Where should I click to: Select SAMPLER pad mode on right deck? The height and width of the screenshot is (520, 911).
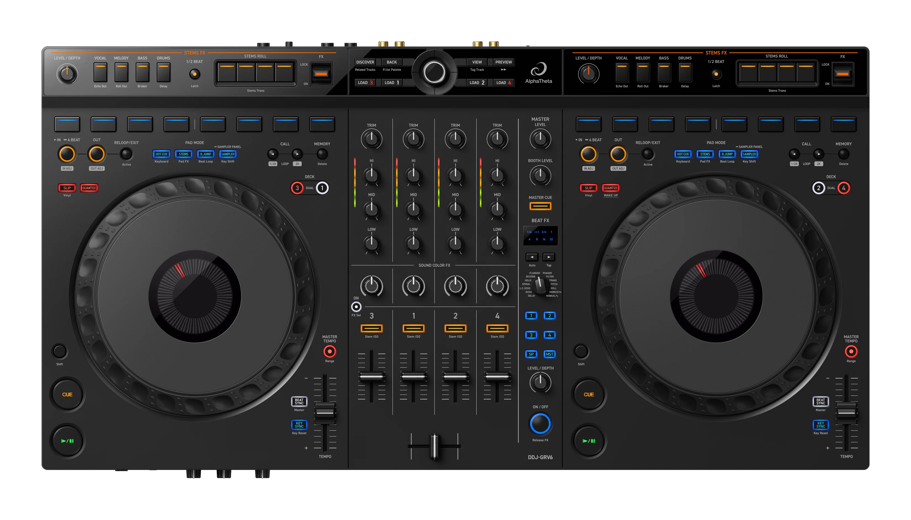750,154
